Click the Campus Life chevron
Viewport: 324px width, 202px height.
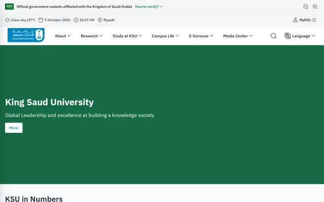pyautogui.click(x=178, y=36)
